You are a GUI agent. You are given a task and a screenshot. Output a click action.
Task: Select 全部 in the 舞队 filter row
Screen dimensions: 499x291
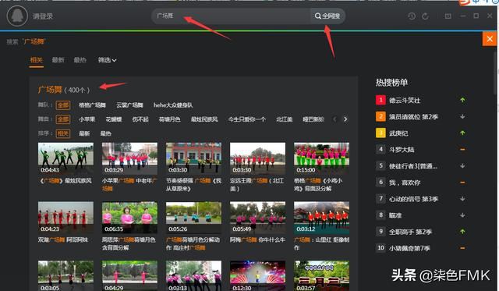tap(63, 105)
